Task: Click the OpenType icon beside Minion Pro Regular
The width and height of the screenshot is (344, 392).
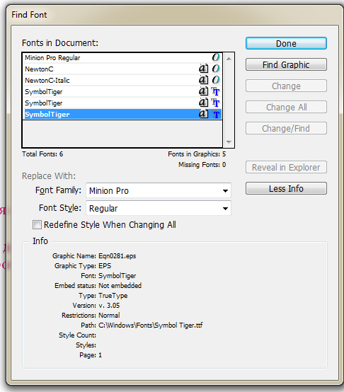Action: 216,57
